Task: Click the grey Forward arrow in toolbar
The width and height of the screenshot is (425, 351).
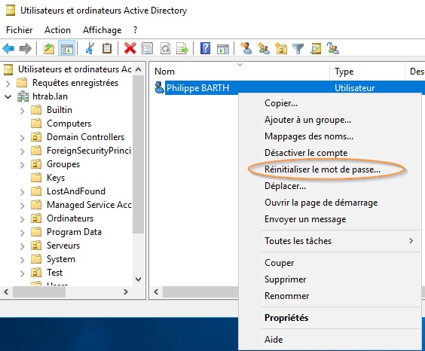Action: pyautogui.click(x=26, y=49)
